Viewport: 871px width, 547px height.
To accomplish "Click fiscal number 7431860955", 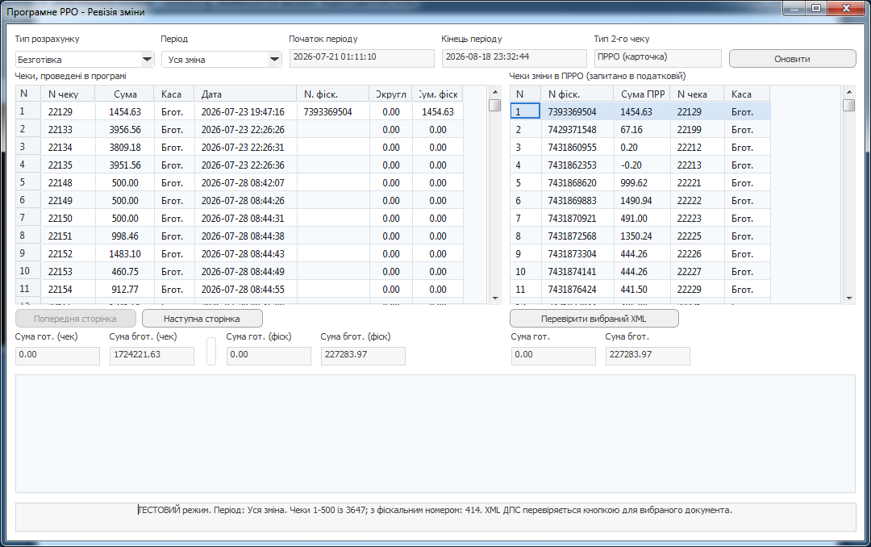I will 577,148.
